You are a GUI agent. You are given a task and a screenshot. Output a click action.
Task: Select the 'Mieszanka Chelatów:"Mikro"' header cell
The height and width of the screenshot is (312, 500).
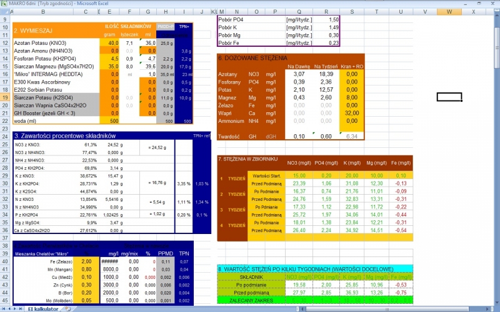coord(43,254)
